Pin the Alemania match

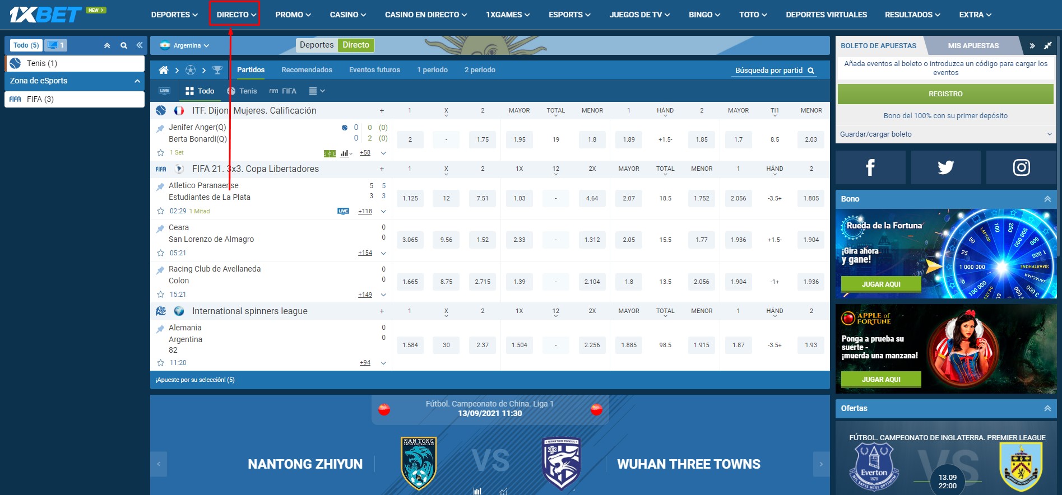pyautogui.click(x=160, y=329)
